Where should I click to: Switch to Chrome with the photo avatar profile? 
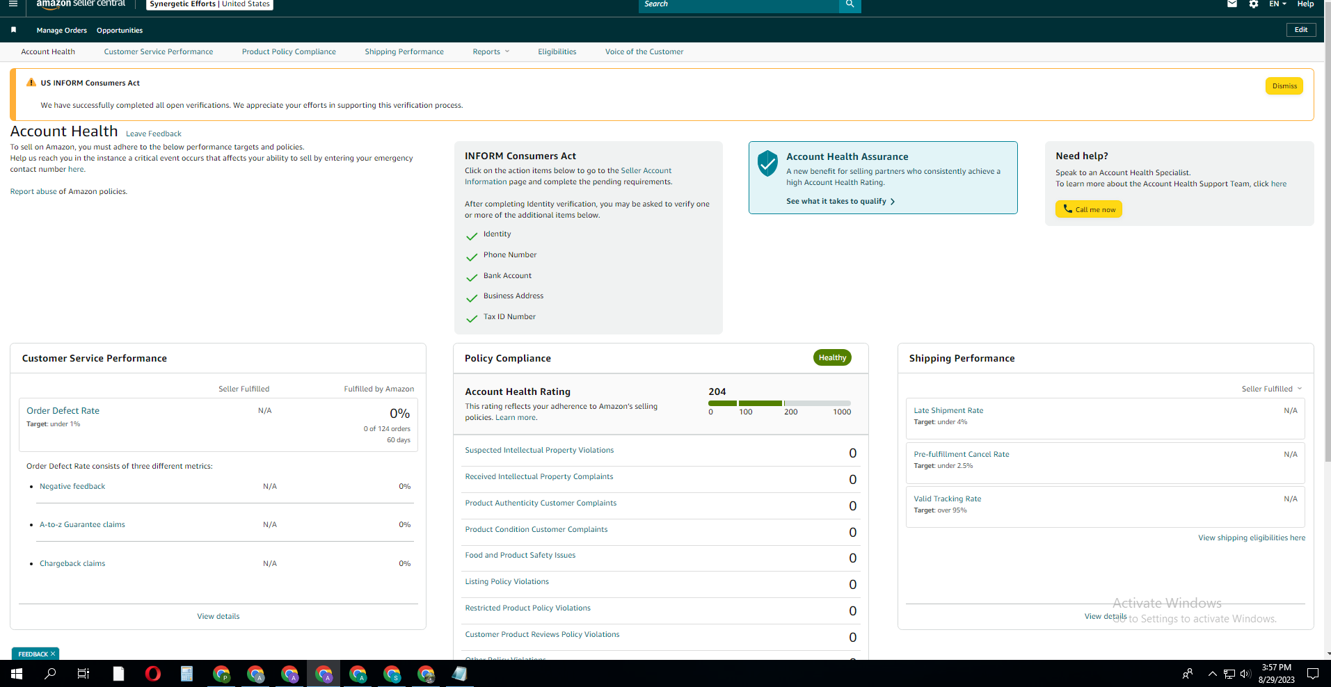[426, 674]
